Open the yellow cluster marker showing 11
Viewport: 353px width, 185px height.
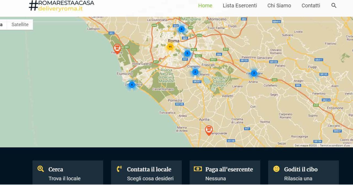pos(170,47)
